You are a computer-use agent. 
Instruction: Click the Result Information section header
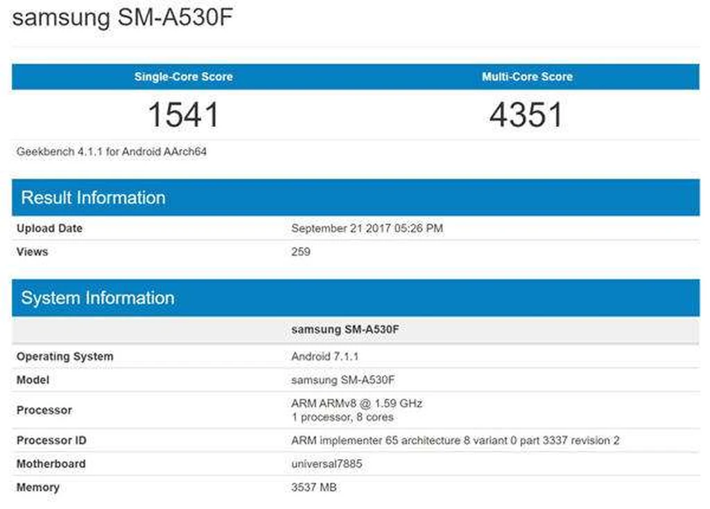point(356,198)
